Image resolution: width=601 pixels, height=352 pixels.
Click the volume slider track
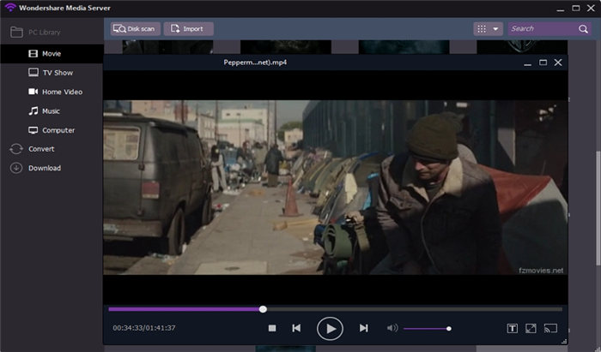click(427, 328)
